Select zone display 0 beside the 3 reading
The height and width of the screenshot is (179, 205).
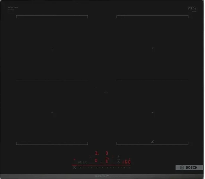[107, 153]
